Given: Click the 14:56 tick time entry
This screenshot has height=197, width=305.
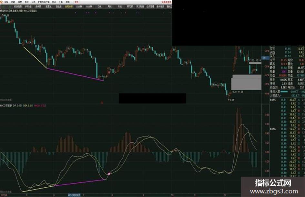Looking at the screenshot, I should [272, 129].
